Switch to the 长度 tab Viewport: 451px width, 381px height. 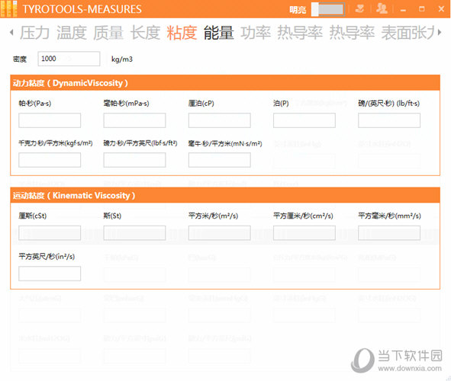(x=145, y=33)
